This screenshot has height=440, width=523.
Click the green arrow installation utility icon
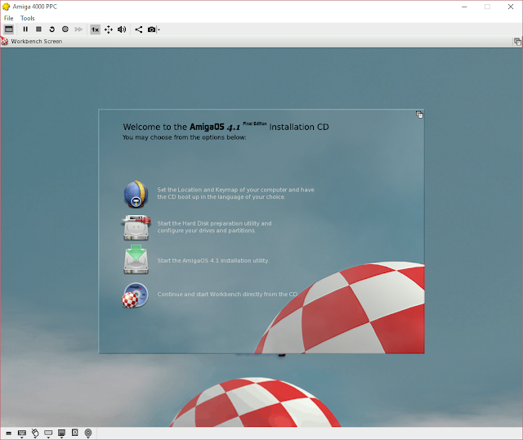(x=136, y=259)
